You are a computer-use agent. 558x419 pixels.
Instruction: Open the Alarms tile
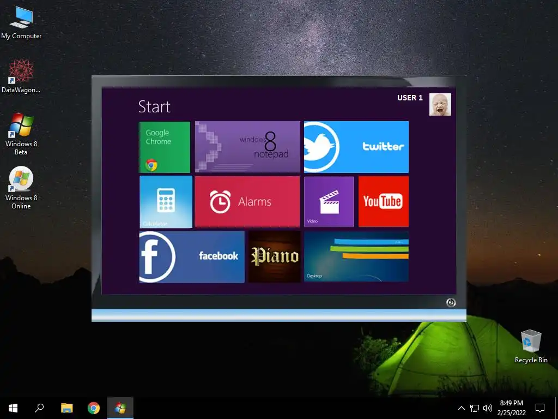pos(247,201)
